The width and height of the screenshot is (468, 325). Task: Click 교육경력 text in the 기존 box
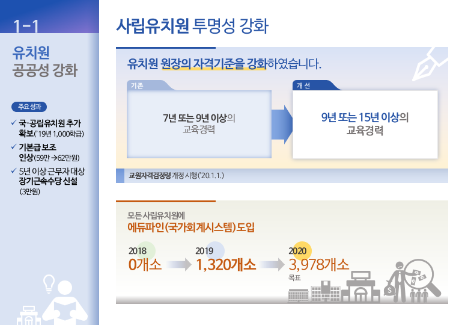point(199,129)
